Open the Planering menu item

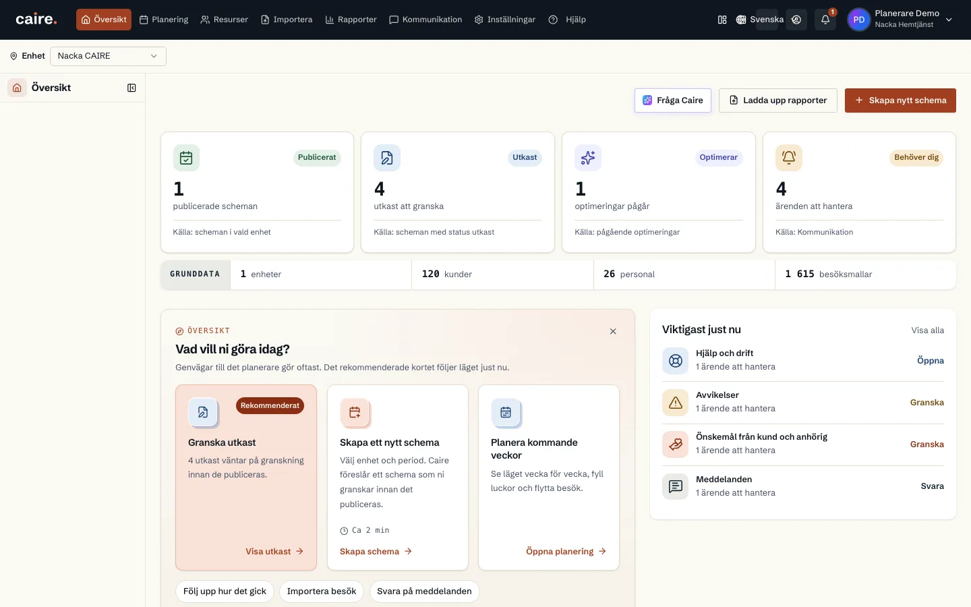[x=164, y=20]
